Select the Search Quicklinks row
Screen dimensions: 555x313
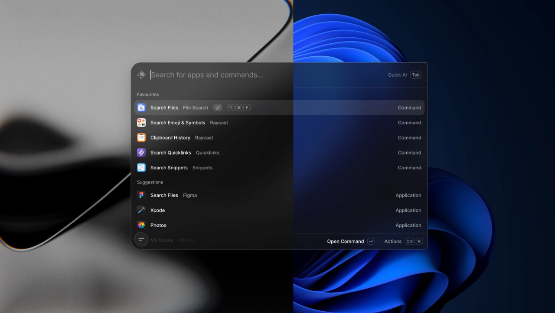279,152
